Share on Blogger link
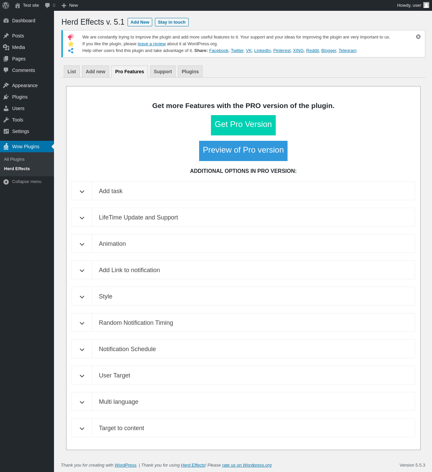 tap(329, 51)
